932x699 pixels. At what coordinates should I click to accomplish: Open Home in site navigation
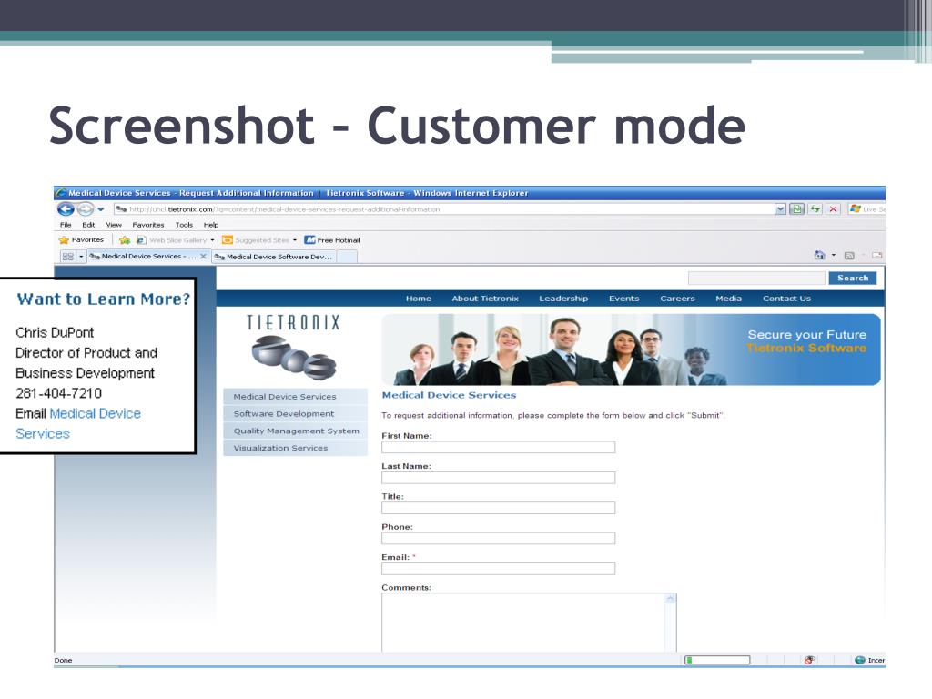point(419,299)
